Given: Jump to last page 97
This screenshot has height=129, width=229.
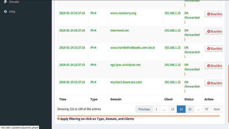Looking at the screenshot, I should pyautogui.click(x=207, y=109).
